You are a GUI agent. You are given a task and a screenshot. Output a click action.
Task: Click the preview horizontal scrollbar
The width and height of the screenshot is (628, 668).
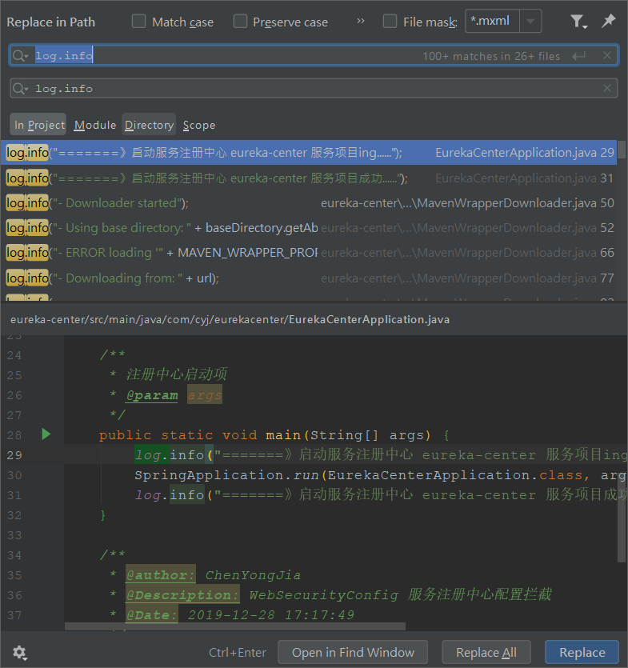pos(235,626)
